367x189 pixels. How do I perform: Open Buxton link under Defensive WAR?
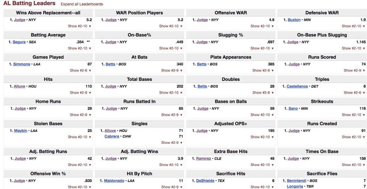[x=294, y=20]
